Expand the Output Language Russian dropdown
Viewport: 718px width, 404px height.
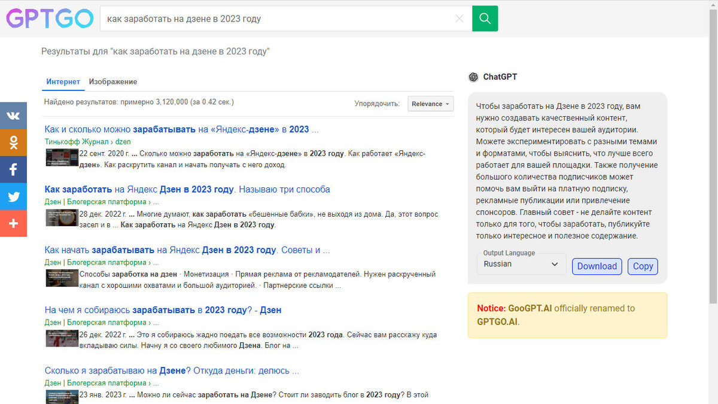(x=521, y=264)
